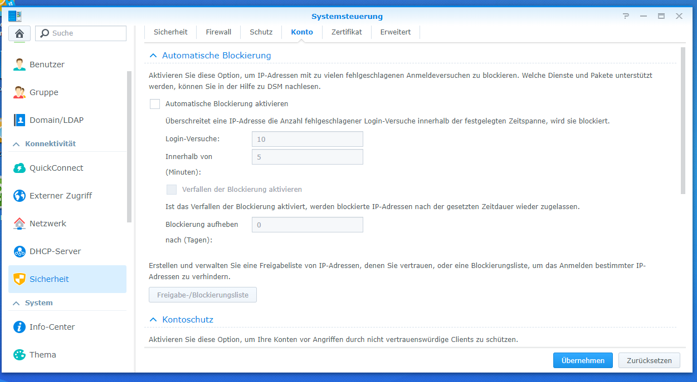The height and width of the screenshot is (382, 697).
Task: Maximize the Systemsteuerung window
Action: click(x=661, y=16)
